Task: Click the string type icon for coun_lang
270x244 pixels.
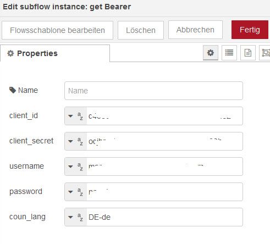Action: 80,217
